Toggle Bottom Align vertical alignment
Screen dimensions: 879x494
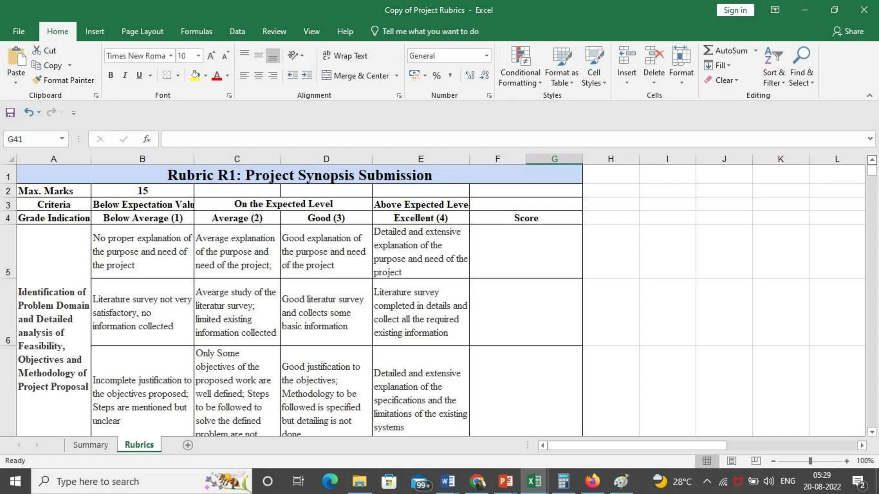coord(273,56)
